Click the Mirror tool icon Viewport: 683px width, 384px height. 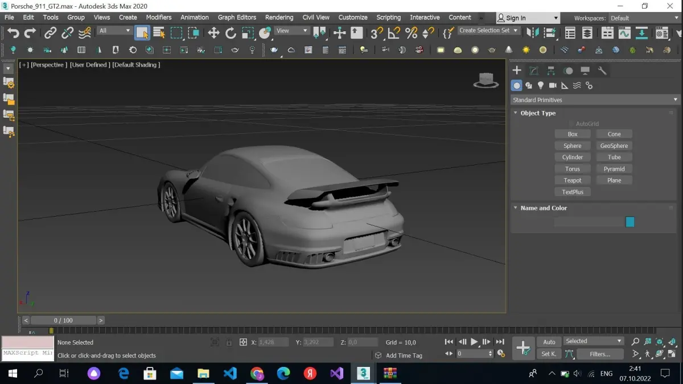pyautogui.click(x=533, y=33)
